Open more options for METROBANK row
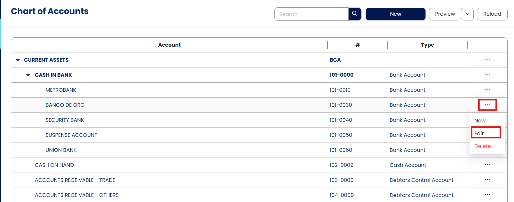 487,89
